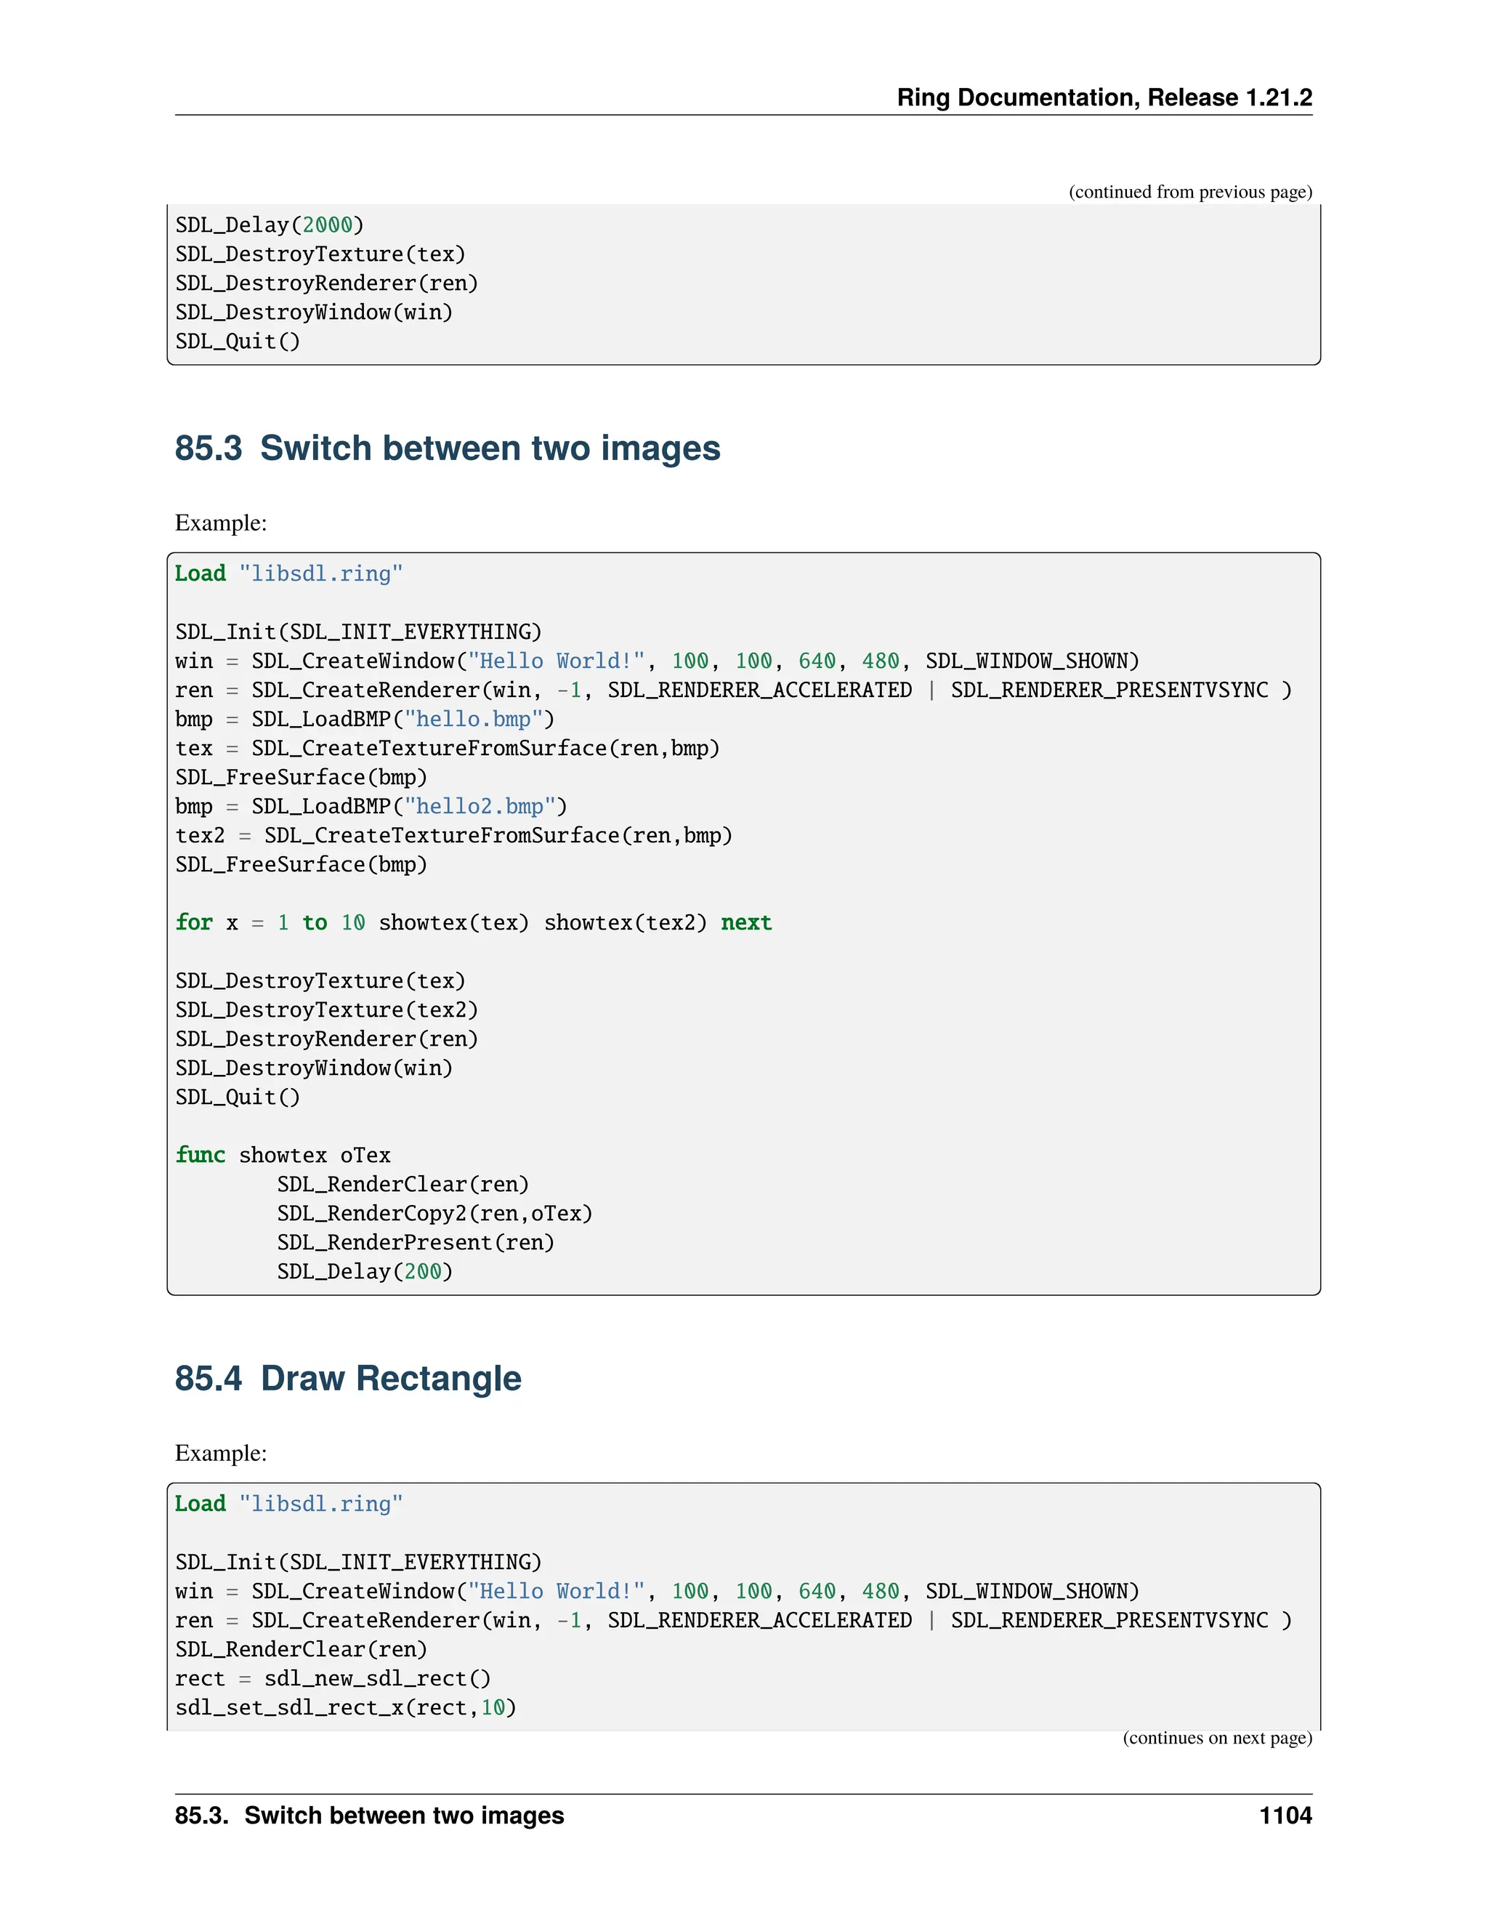Click 'rect = sdl_new_sdl_rect()' line
Screen dimensions: 1488x1926
tap(332, 1679)
